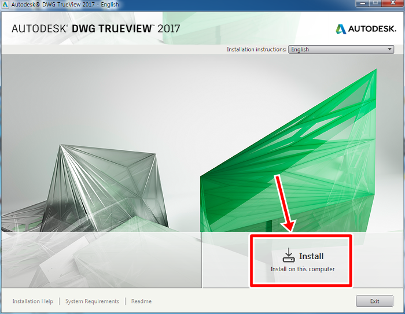Open the System Requirements link

(92, 301)
